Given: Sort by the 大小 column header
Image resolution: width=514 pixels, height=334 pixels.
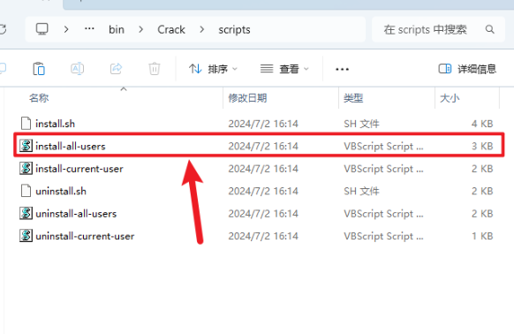Looking at the screenshot, I should (450, 98).
